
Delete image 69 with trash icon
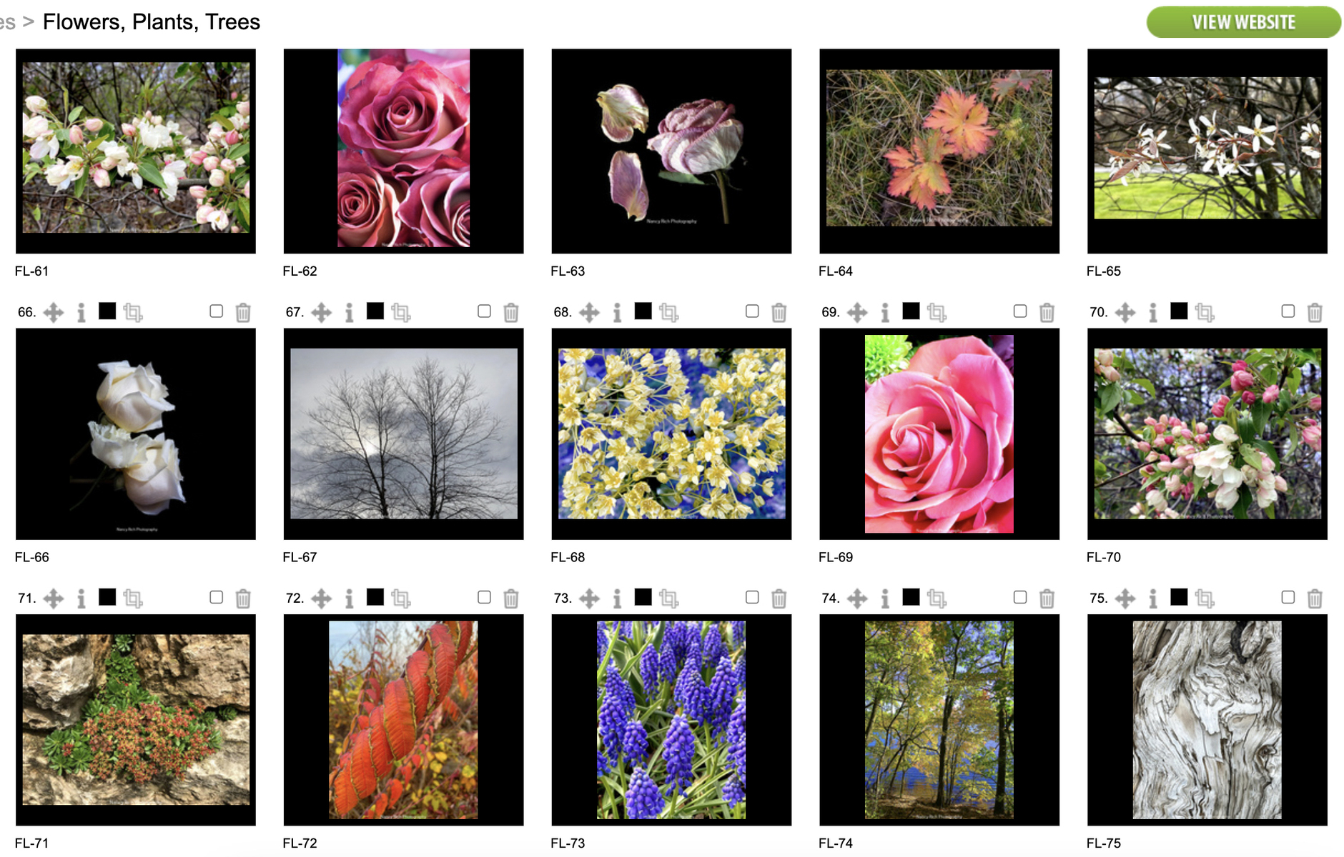1047,312
